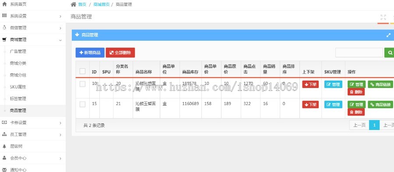Click the breadcrumb home icon

74,4
